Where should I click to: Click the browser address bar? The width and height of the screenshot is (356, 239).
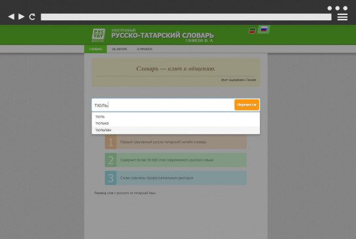[186, 17]
